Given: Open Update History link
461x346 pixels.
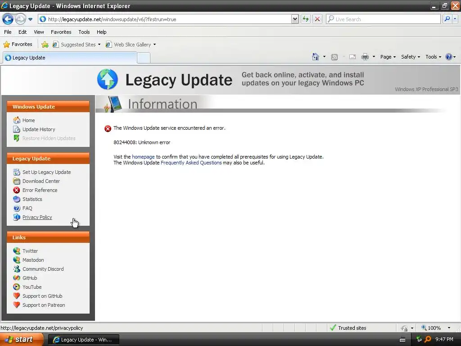Looking at the screenshot, I should pos(39,129).
